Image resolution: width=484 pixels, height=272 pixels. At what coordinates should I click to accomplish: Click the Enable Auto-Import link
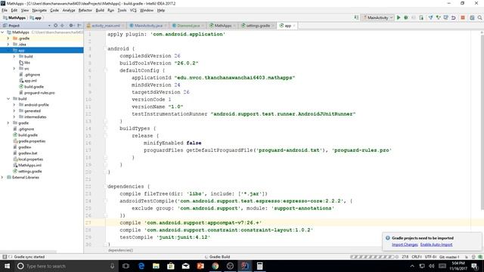(x=436, y=245)
